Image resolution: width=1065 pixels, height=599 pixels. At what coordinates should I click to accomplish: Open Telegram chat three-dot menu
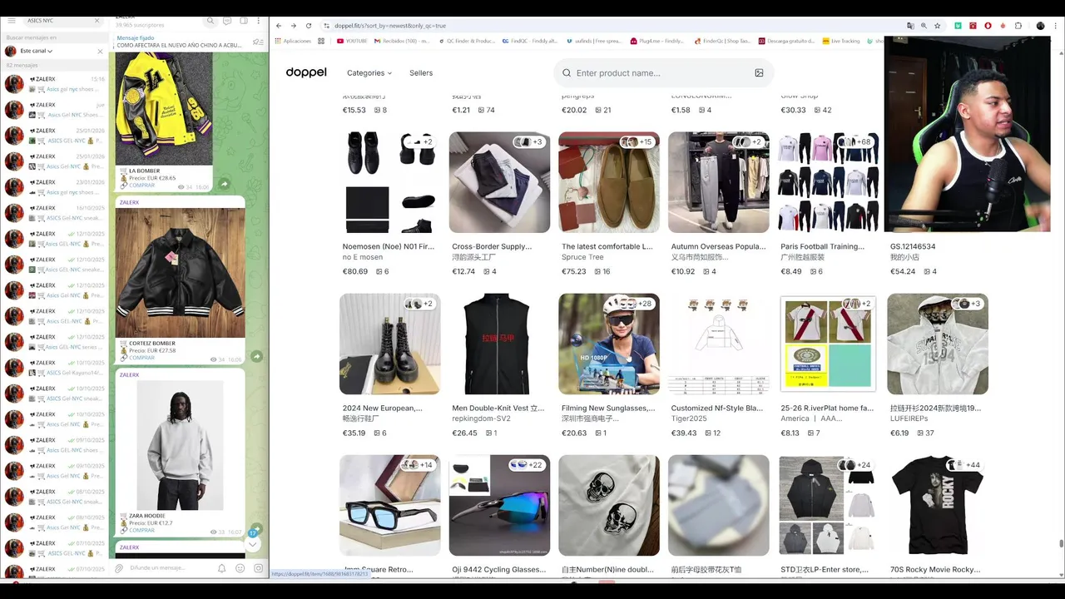pyautogui.click(x=259, y=21)
